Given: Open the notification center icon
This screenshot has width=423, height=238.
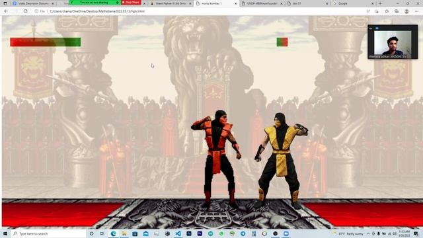Looking at the screenshot, I should point(416,233).
